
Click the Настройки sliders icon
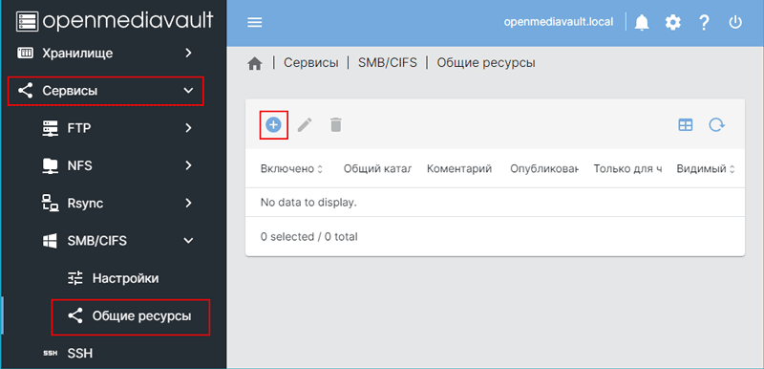[75, 279]
